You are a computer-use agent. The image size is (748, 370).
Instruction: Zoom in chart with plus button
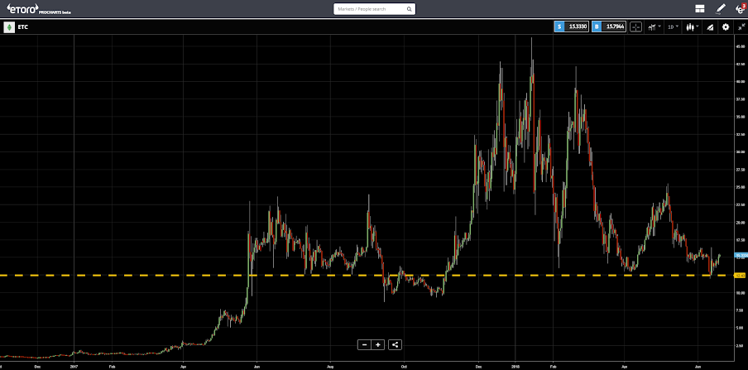click(x=378, y=344)
